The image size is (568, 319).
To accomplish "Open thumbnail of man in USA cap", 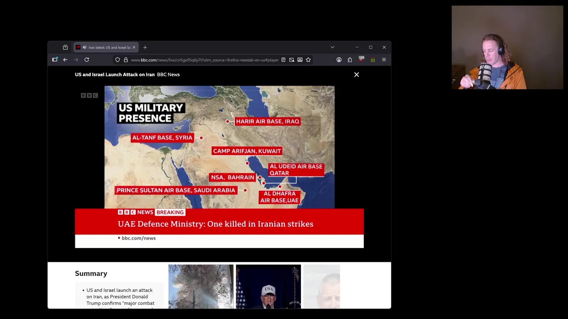I will [x=268, y=286].
